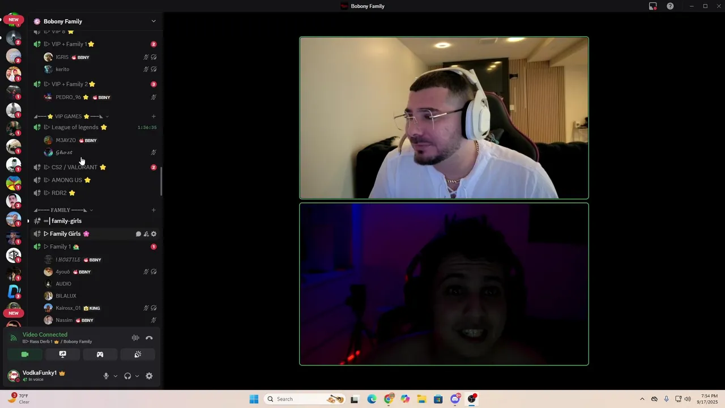Toggle the microphone mute button

[106, 376]
